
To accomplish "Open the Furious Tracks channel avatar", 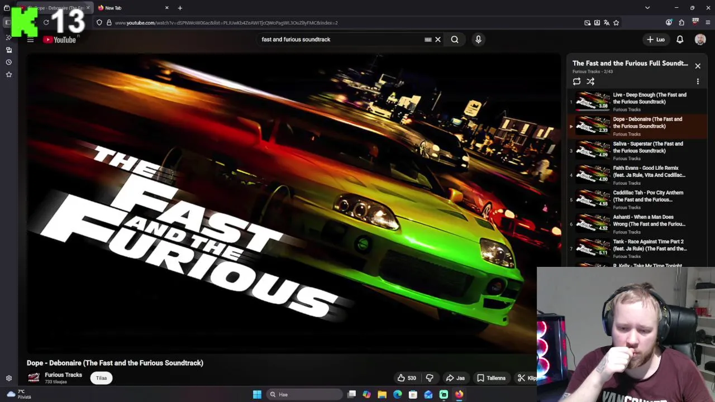I will pos(34,378).
